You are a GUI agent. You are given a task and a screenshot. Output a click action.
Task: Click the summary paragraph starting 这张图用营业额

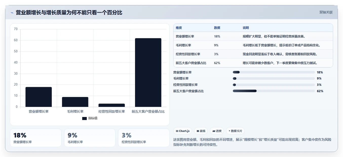point(252,142)
